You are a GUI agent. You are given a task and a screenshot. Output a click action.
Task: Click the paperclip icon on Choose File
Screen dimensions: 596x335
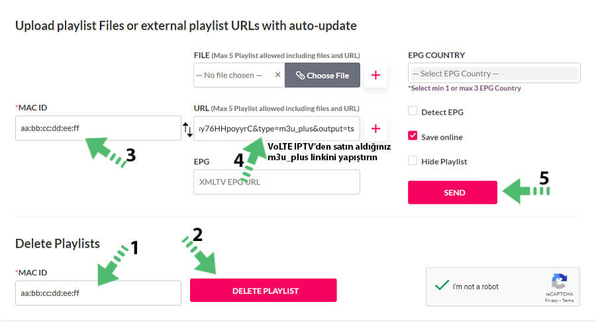(300, 75)
